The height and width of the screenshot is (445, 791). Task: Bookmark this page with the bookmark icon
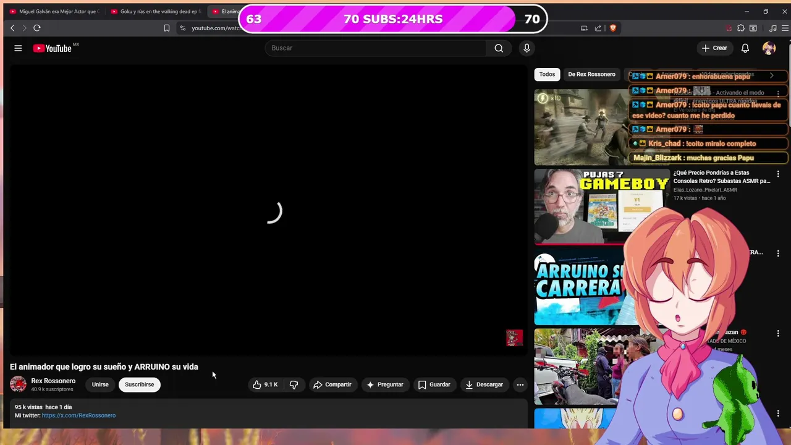[x=167, y=28]
